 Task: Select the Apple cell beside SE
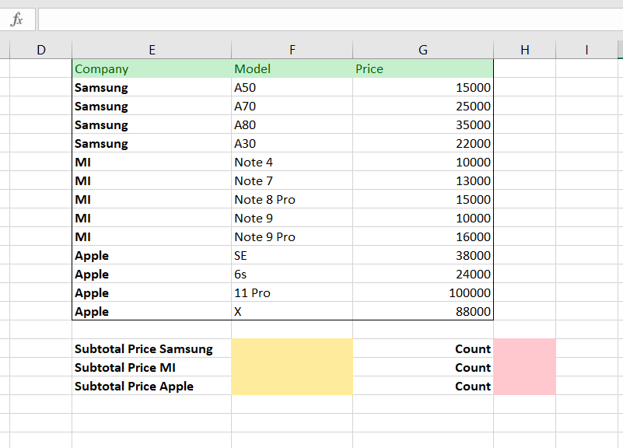152,255
